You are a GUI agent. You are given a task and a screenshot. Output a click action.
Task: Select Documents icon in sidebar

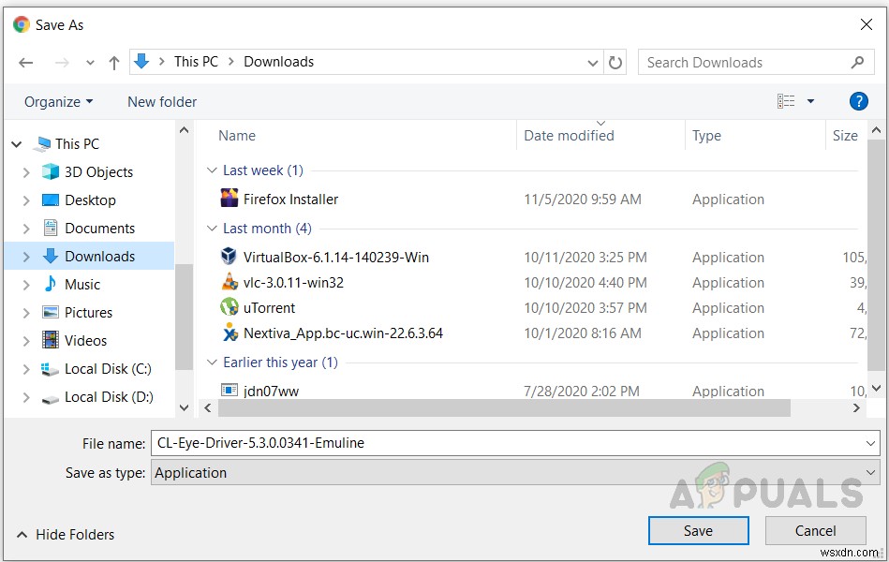pyautogui.click(x=51, y=228)
